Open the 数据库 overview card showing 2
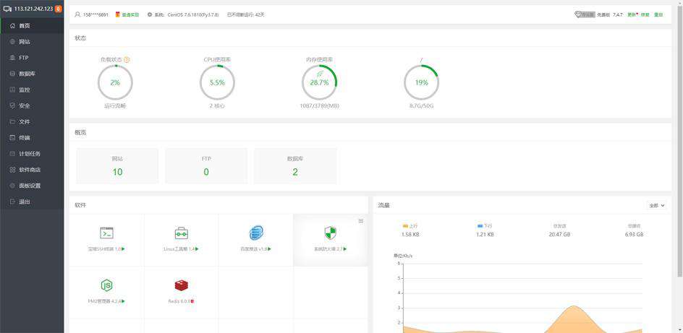Image resolution: width=683 pixels, height=333 pixels. [x=295, y=165]
